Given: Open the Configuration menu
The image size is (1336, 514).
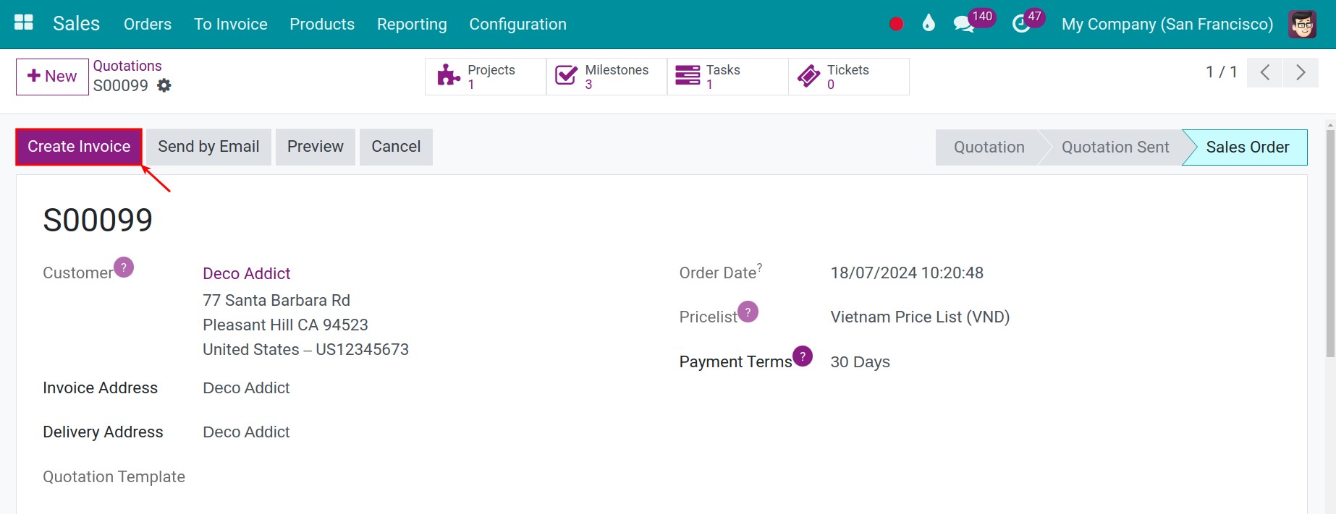Looking at the screenshot, I should pyautogui.click(x=517, y=24).
